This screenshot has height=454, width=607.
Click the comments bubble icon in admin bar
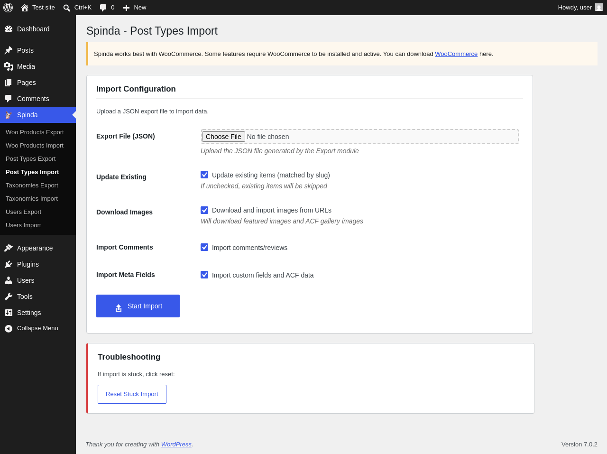[x=103, y=8]
